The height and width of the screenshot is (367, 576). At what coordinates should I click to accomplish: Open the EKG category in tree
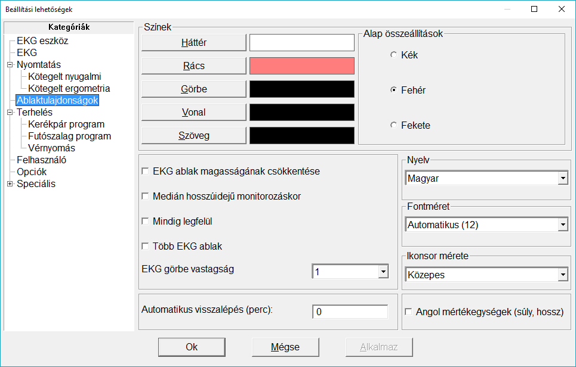pos(27,53)
